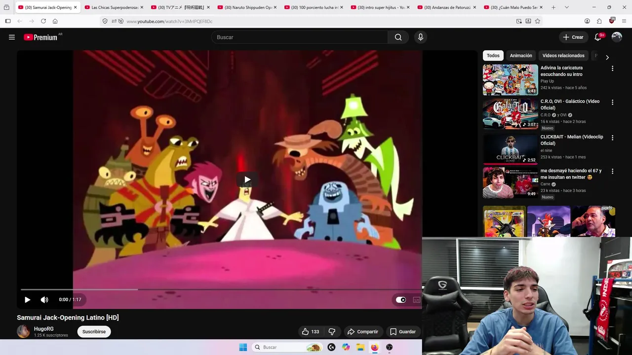List all tabs dropdown arrow
Screen dimensions: 632x355
pos(566,7)
